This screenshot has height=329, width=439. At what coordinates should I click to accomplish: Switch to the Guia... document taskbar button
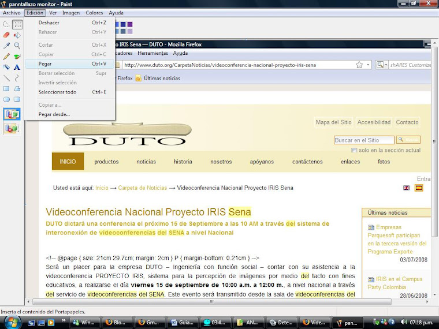pyautogui.click(x=183, y=323)
